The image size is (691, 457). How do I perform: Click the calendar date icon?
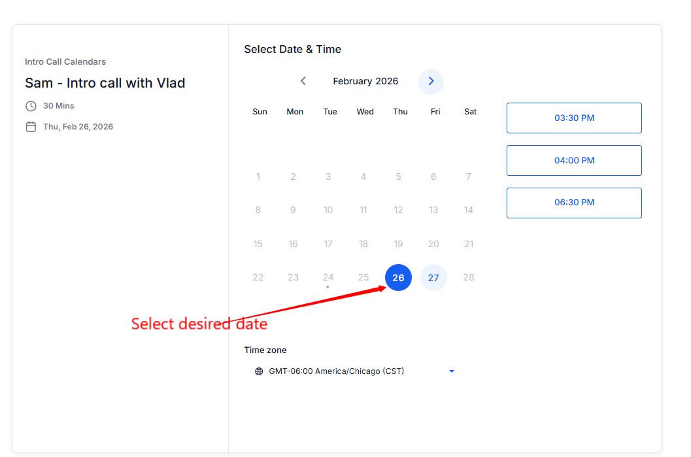click(31, 127)
